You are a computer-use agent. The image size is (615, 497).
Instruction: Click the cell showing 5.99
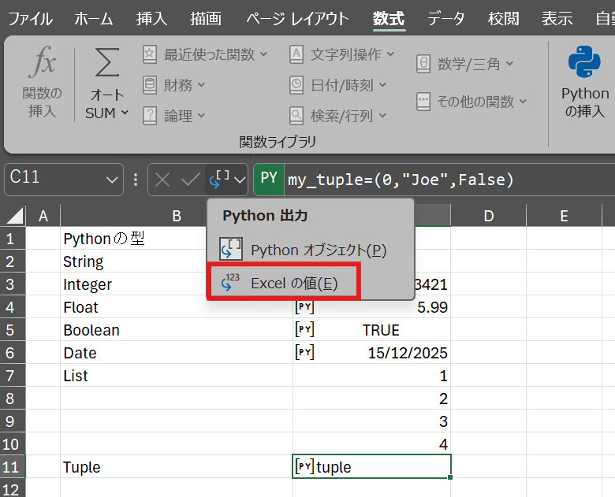pos(372,307)
